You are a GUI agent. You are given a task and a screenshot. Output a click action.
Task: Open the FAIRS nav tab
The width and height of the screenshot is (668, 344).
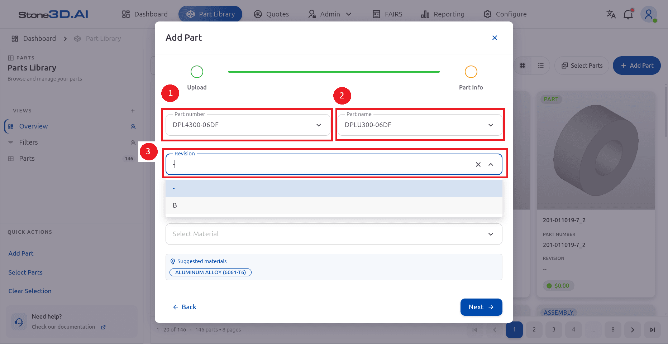click(387, 14)
